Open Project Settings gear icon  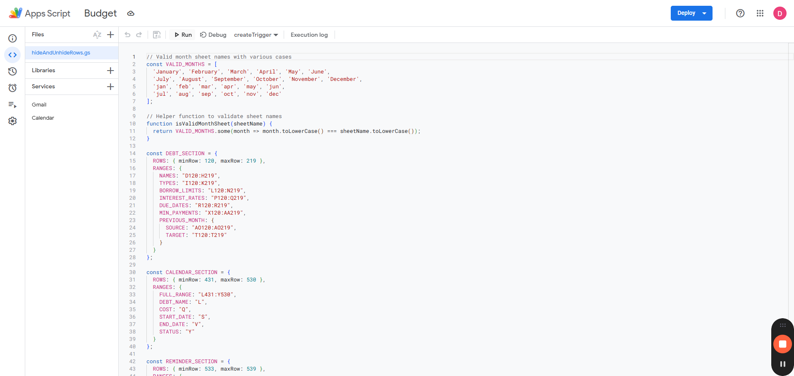(x=12, y=121)
